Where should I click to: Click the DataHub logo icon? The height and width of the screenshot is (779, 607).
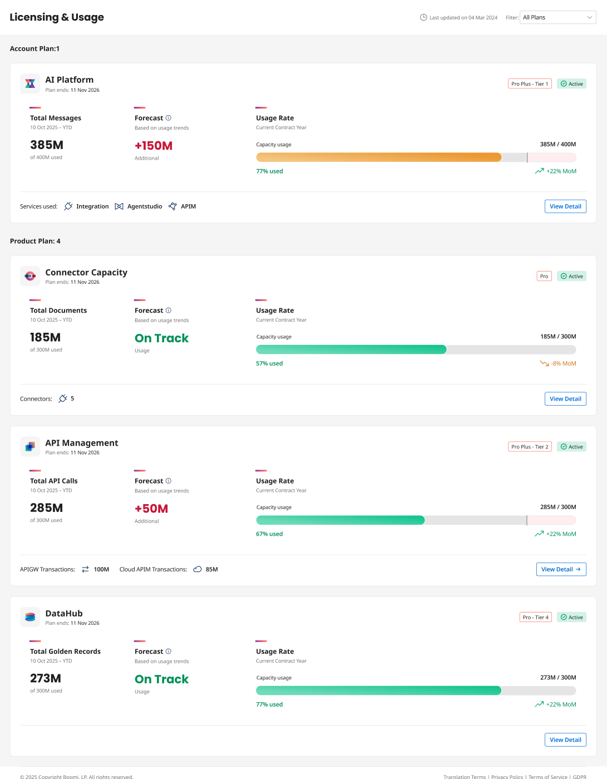coord(30,617)
